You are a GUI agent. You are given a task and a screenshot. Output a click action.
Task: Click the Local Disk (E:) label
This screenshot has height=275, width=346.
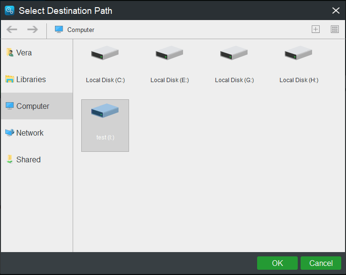pyautogui.click(x=170, y=80)
